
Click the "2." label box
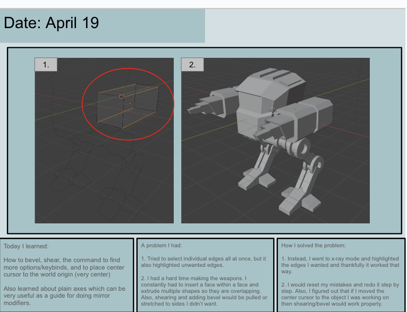(x=192, y=65)
